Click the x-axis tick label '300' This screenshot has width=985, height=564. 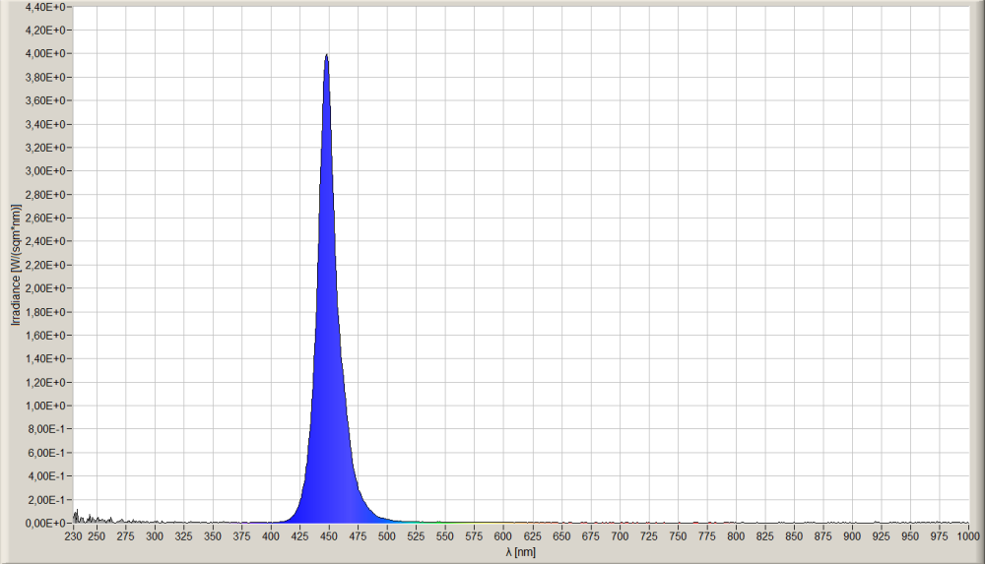point(155,536)
